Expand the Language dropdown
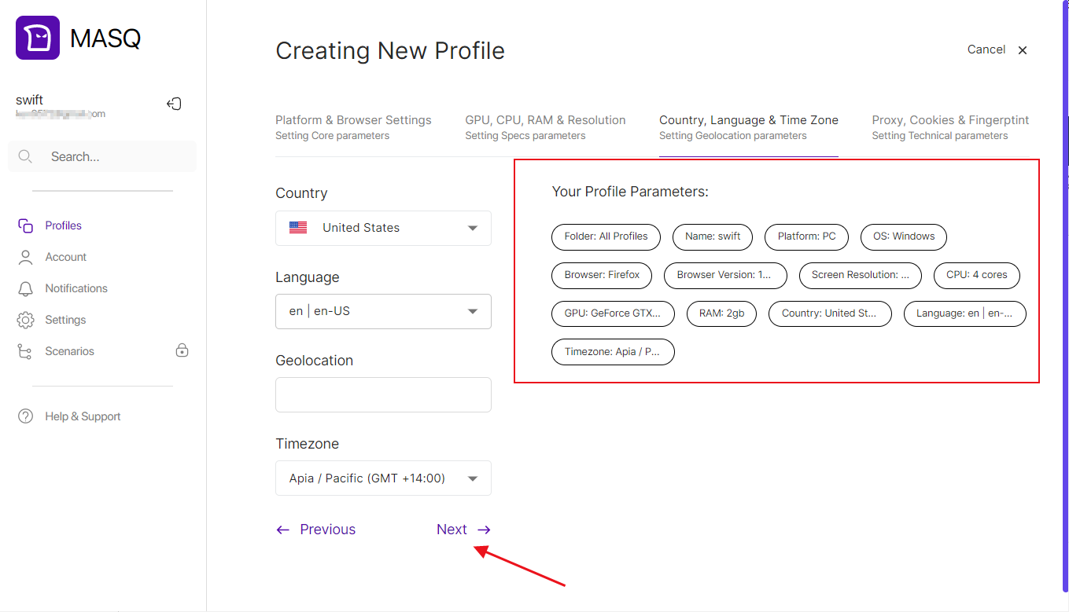The height and width of the screenshot is (612, 1069). pos(472,311)
